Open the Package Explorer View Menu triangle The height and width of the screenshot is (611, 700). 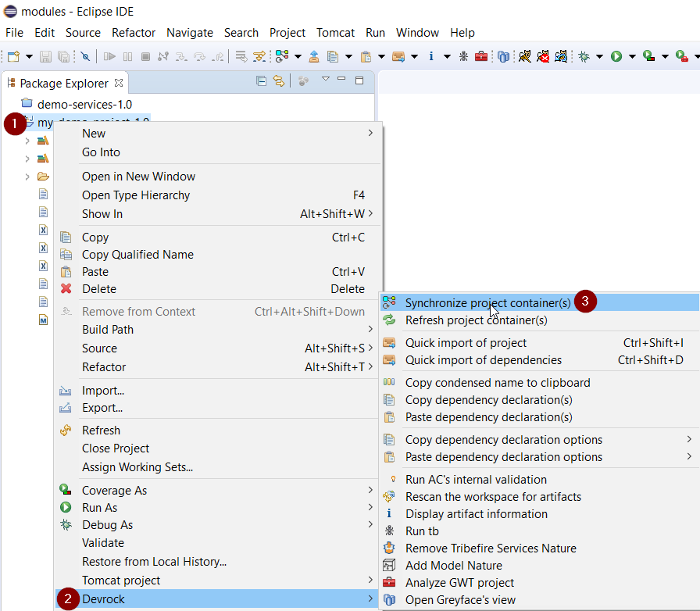point(326,80)
